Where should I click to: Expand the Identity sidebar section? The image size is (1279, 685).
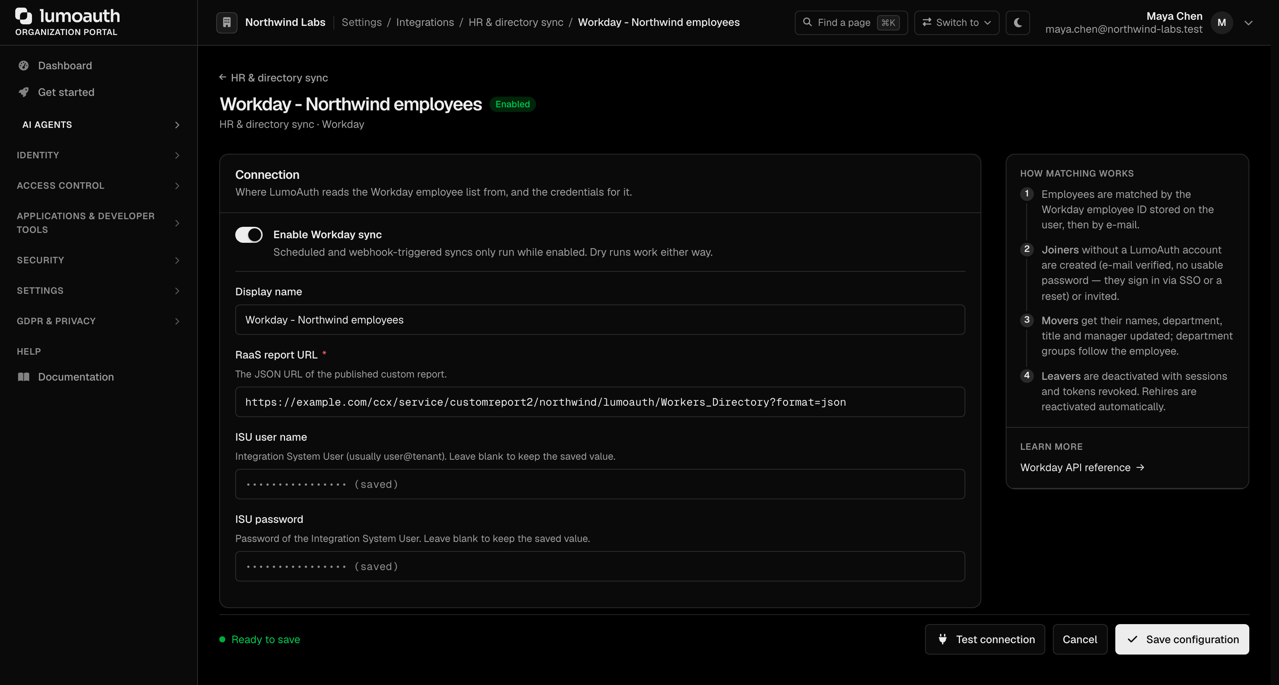(x=98, y=155)
